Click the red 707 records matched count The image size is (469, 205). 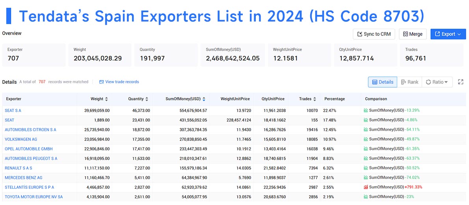pos(42,81)
